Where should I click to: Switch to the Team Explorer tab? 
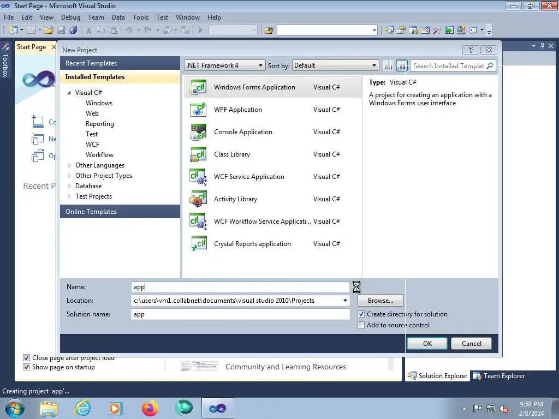click(498, 375)
